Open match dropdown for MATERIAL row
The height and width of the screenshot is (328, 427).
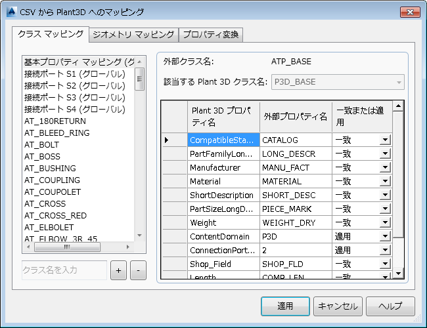(386, 182)
